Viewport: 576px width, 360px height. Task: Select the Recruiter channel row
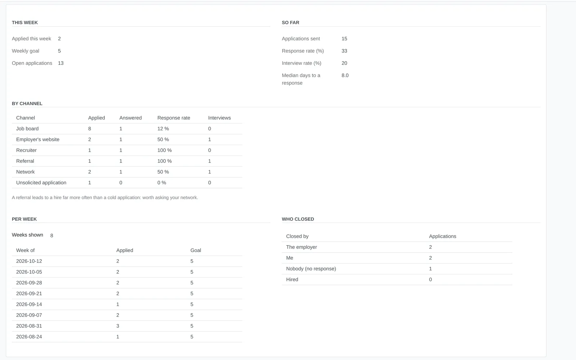click(x=127, y=150)
